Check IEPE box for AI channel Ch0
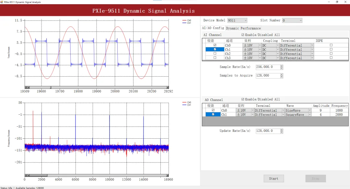Viewport: 350px width, 189px height. point(331,45)
